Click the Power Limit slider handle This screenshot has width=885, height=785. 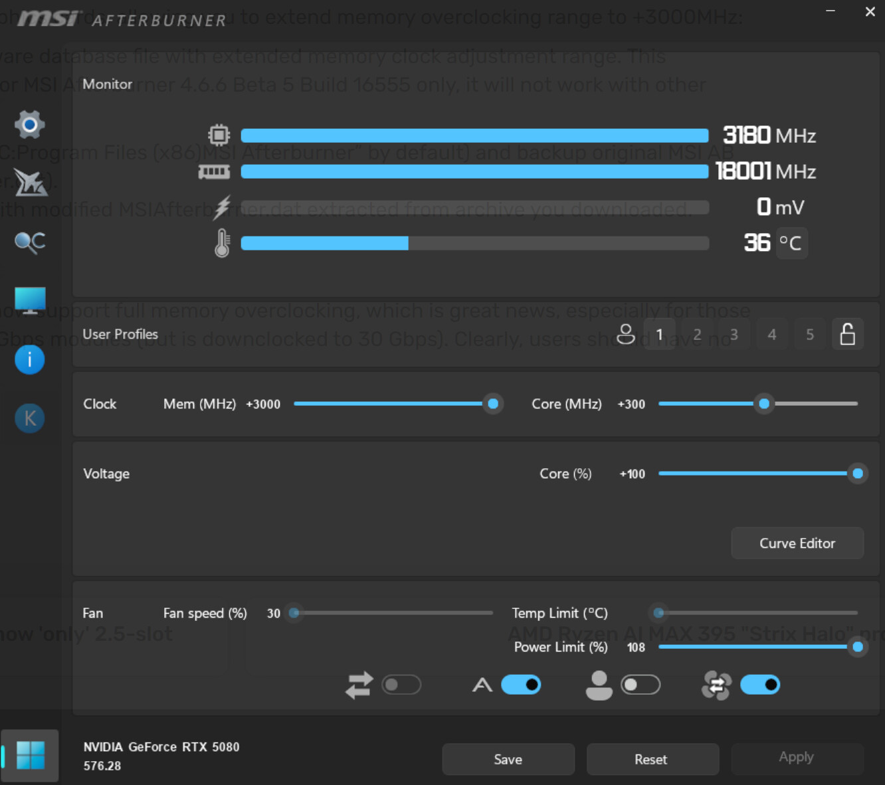point(858,647)
